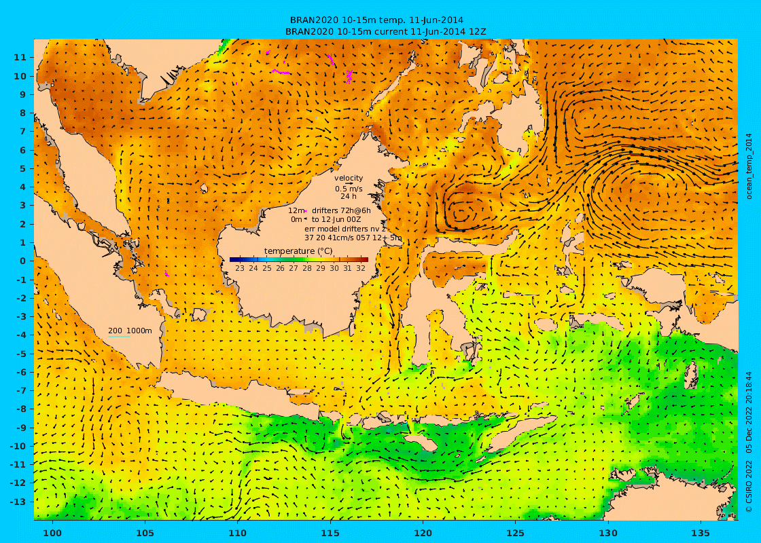Click longitude axis label "135"
This screenshot has width=761, height=543.
coord(701,533)
